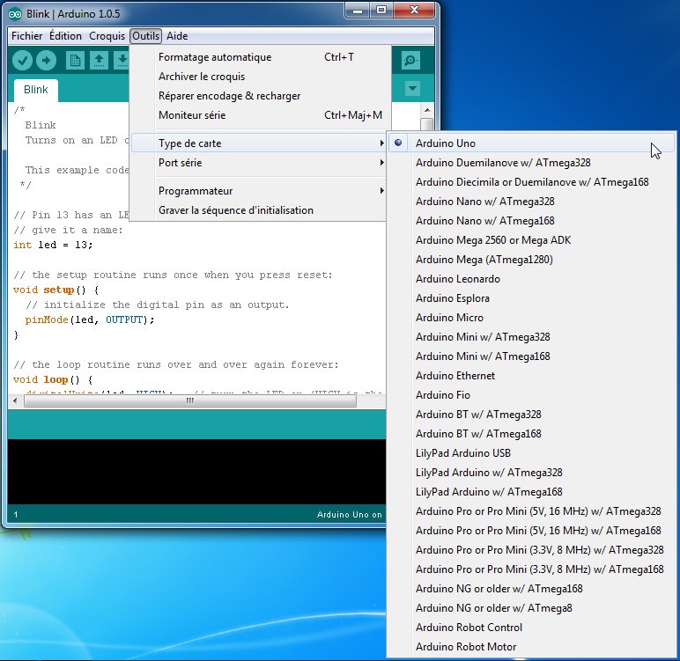Click the Upload right-arrow toolbar icon
Viewport: 680px width, 661px height.
pos(46,60)
